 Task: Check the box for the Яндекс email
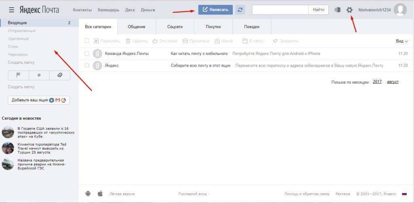click(87, 65)
